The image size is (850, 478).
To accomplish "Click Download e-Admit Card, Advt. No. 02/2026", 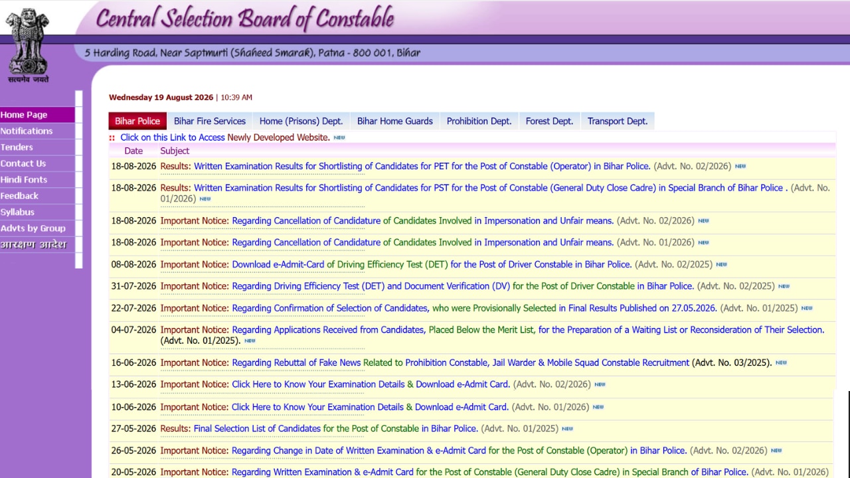I will coord(463,384).
